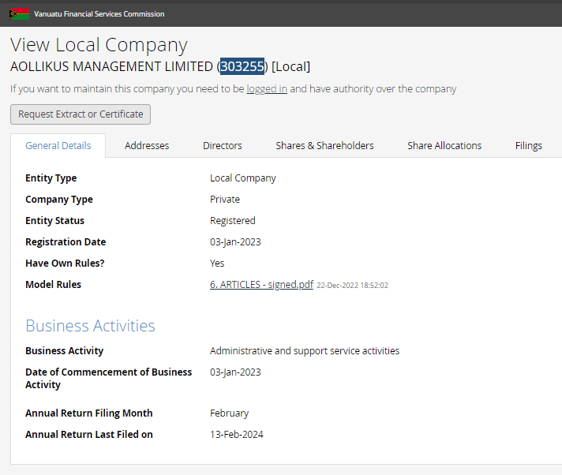562x475 pixels.
Task: Open the Directors tab
Action: [x=223, y=145]
